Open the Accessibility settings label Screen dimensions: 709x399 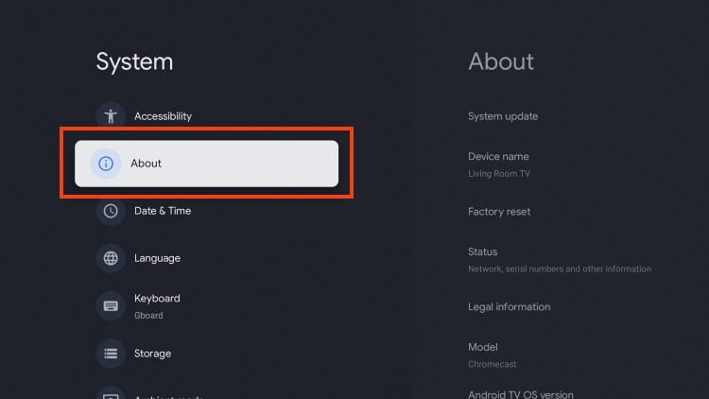coord(163,116)
